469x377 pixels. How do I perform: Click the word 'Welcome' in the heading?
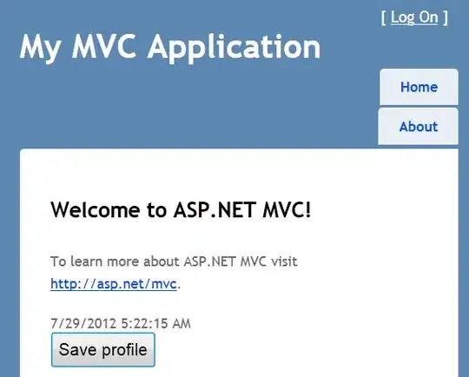tap(96, 209)
